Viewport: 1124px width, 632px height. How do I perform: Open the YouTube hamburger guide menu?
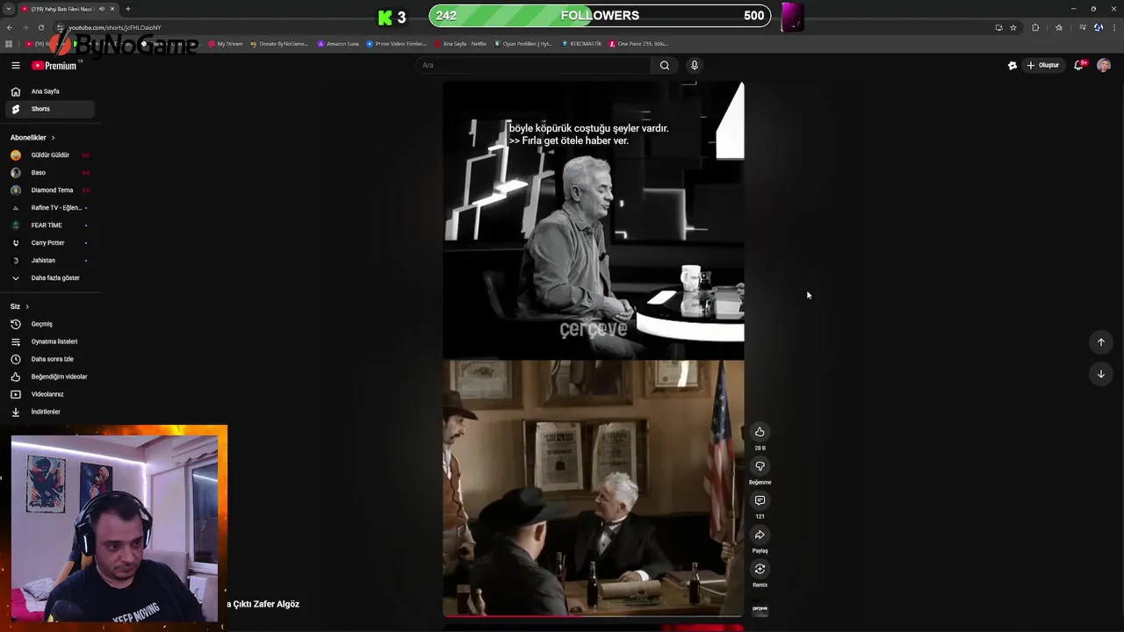click(x=15, y=65)
